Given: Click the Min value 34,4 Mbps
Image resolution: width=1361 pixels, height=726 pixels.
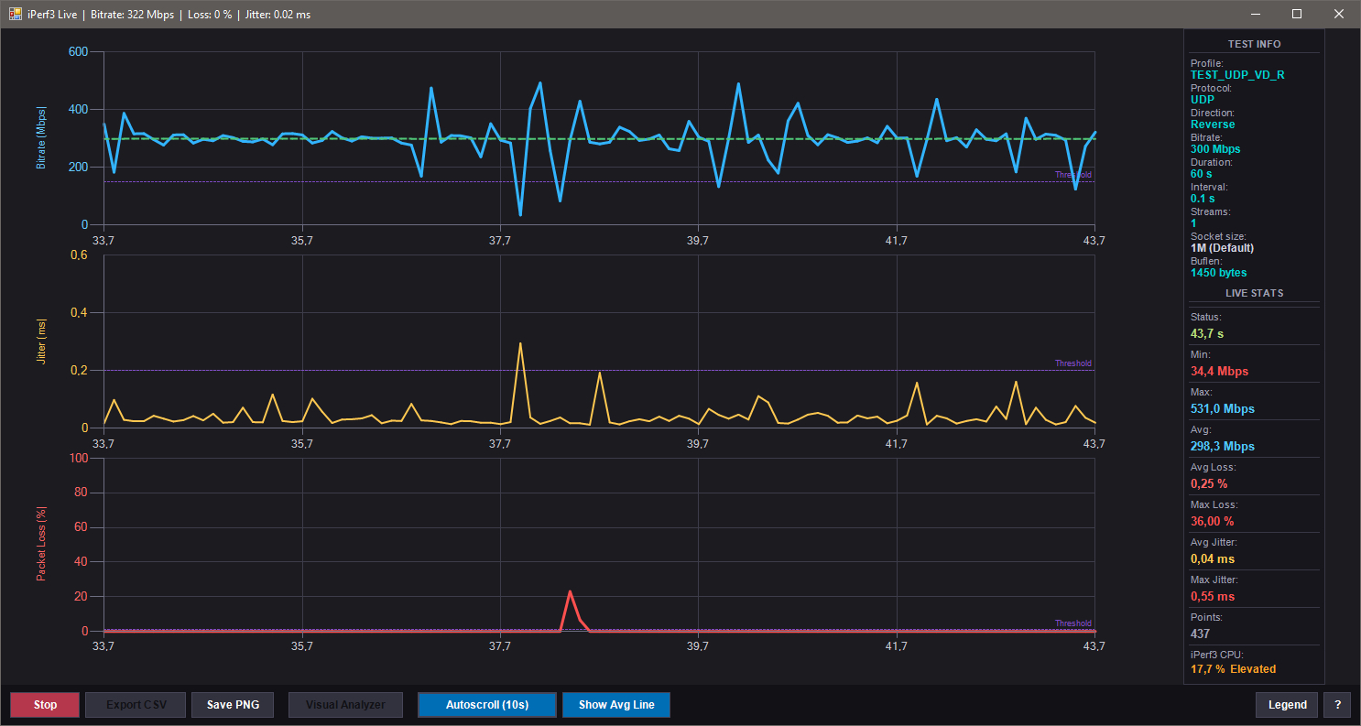Looking at the screenshot, I should (x=1219, y=372).
